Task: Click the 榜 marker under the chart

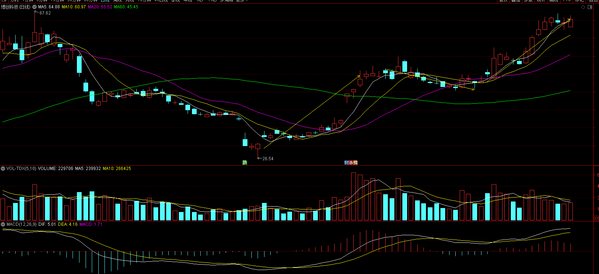Action: 355,163
